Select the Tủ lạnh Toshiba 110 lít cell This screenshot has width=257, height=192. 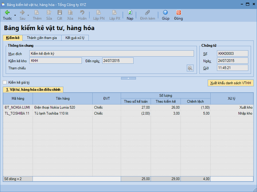pyautogui.click(x=62, y=113)
